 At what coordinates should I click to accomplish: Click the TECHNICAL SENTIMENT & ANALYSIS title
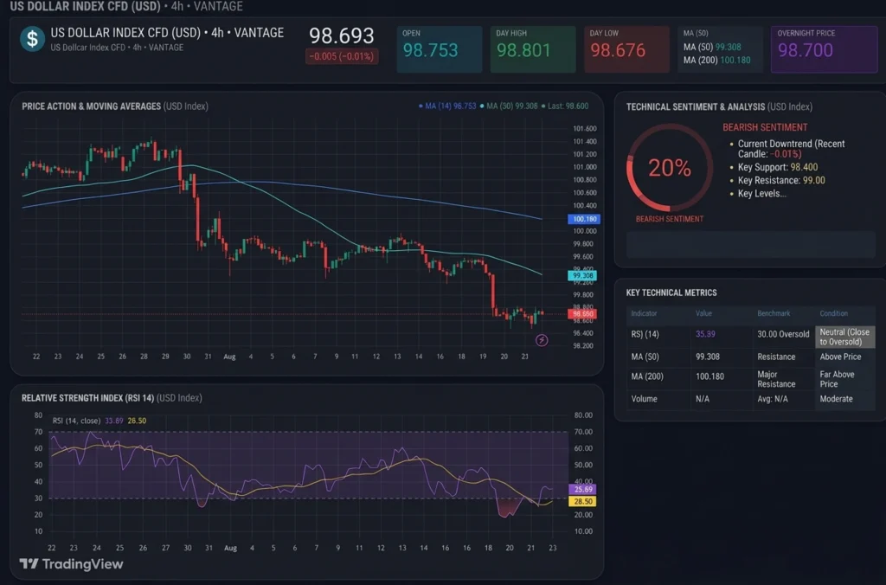tap(695, 106)
